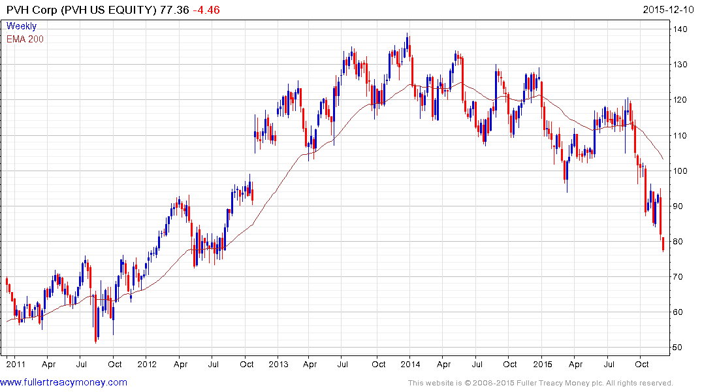The image size is (702, 392).
Task: Click the copyright notice for Fuller Treacy Money plc
Action: pos(541,383)
